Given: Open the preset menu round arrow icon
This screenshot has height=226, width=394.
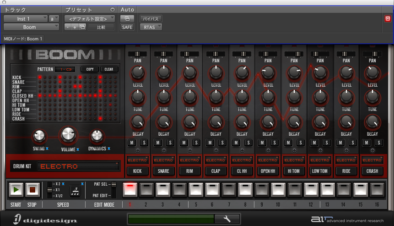Looking at the screenshot, I should click(112, 10).
